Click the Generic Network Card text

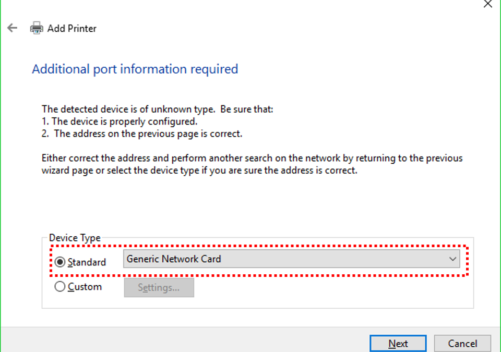coord(174,259)
